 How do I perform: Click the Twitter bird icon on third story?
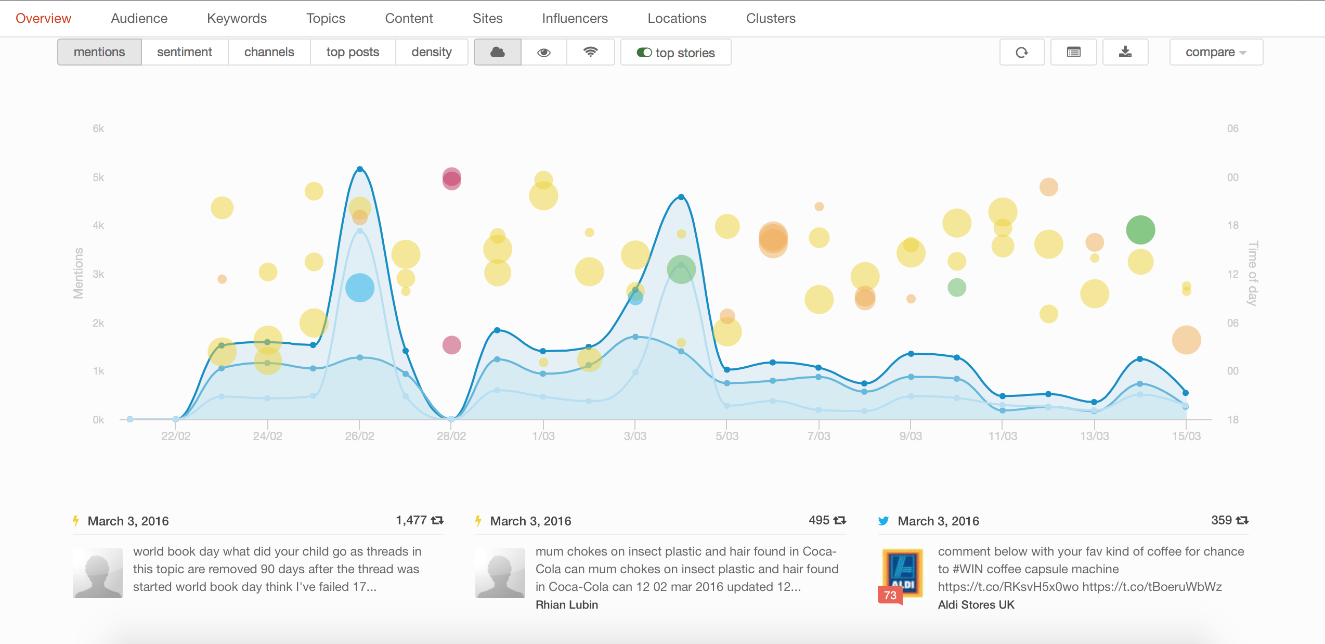coord(884,521)
